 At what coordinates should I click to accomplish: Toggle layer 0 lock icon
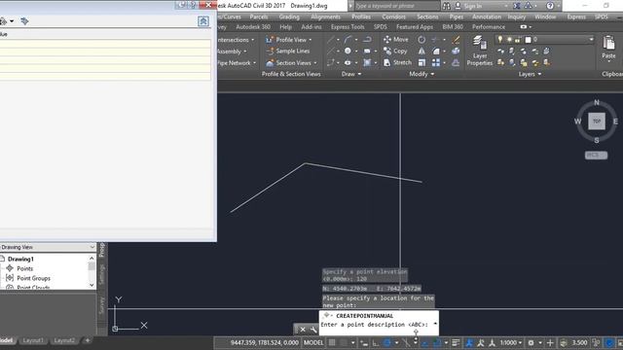[517, 39]
